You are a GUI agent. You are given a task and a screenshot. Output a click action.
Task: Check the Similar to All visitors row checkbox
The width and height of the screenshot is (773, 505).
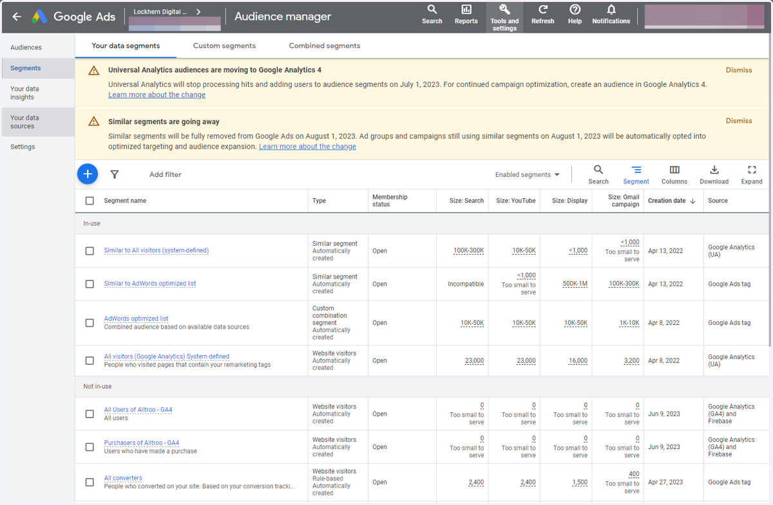[90, 251]
